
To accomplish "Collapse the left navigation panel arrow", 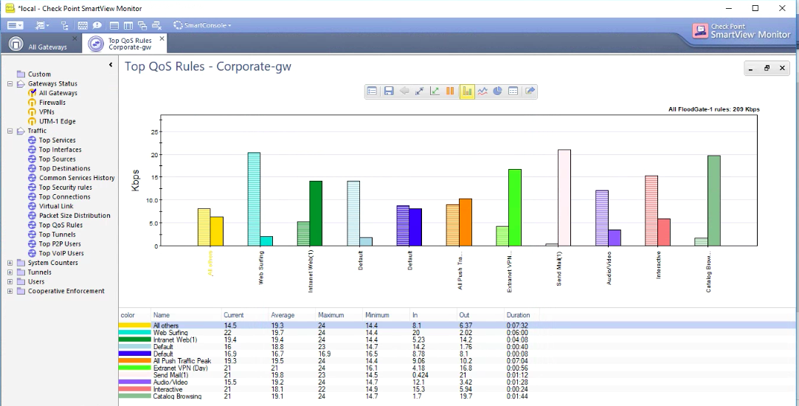I will pyautogui.click(x=111, y=65).
